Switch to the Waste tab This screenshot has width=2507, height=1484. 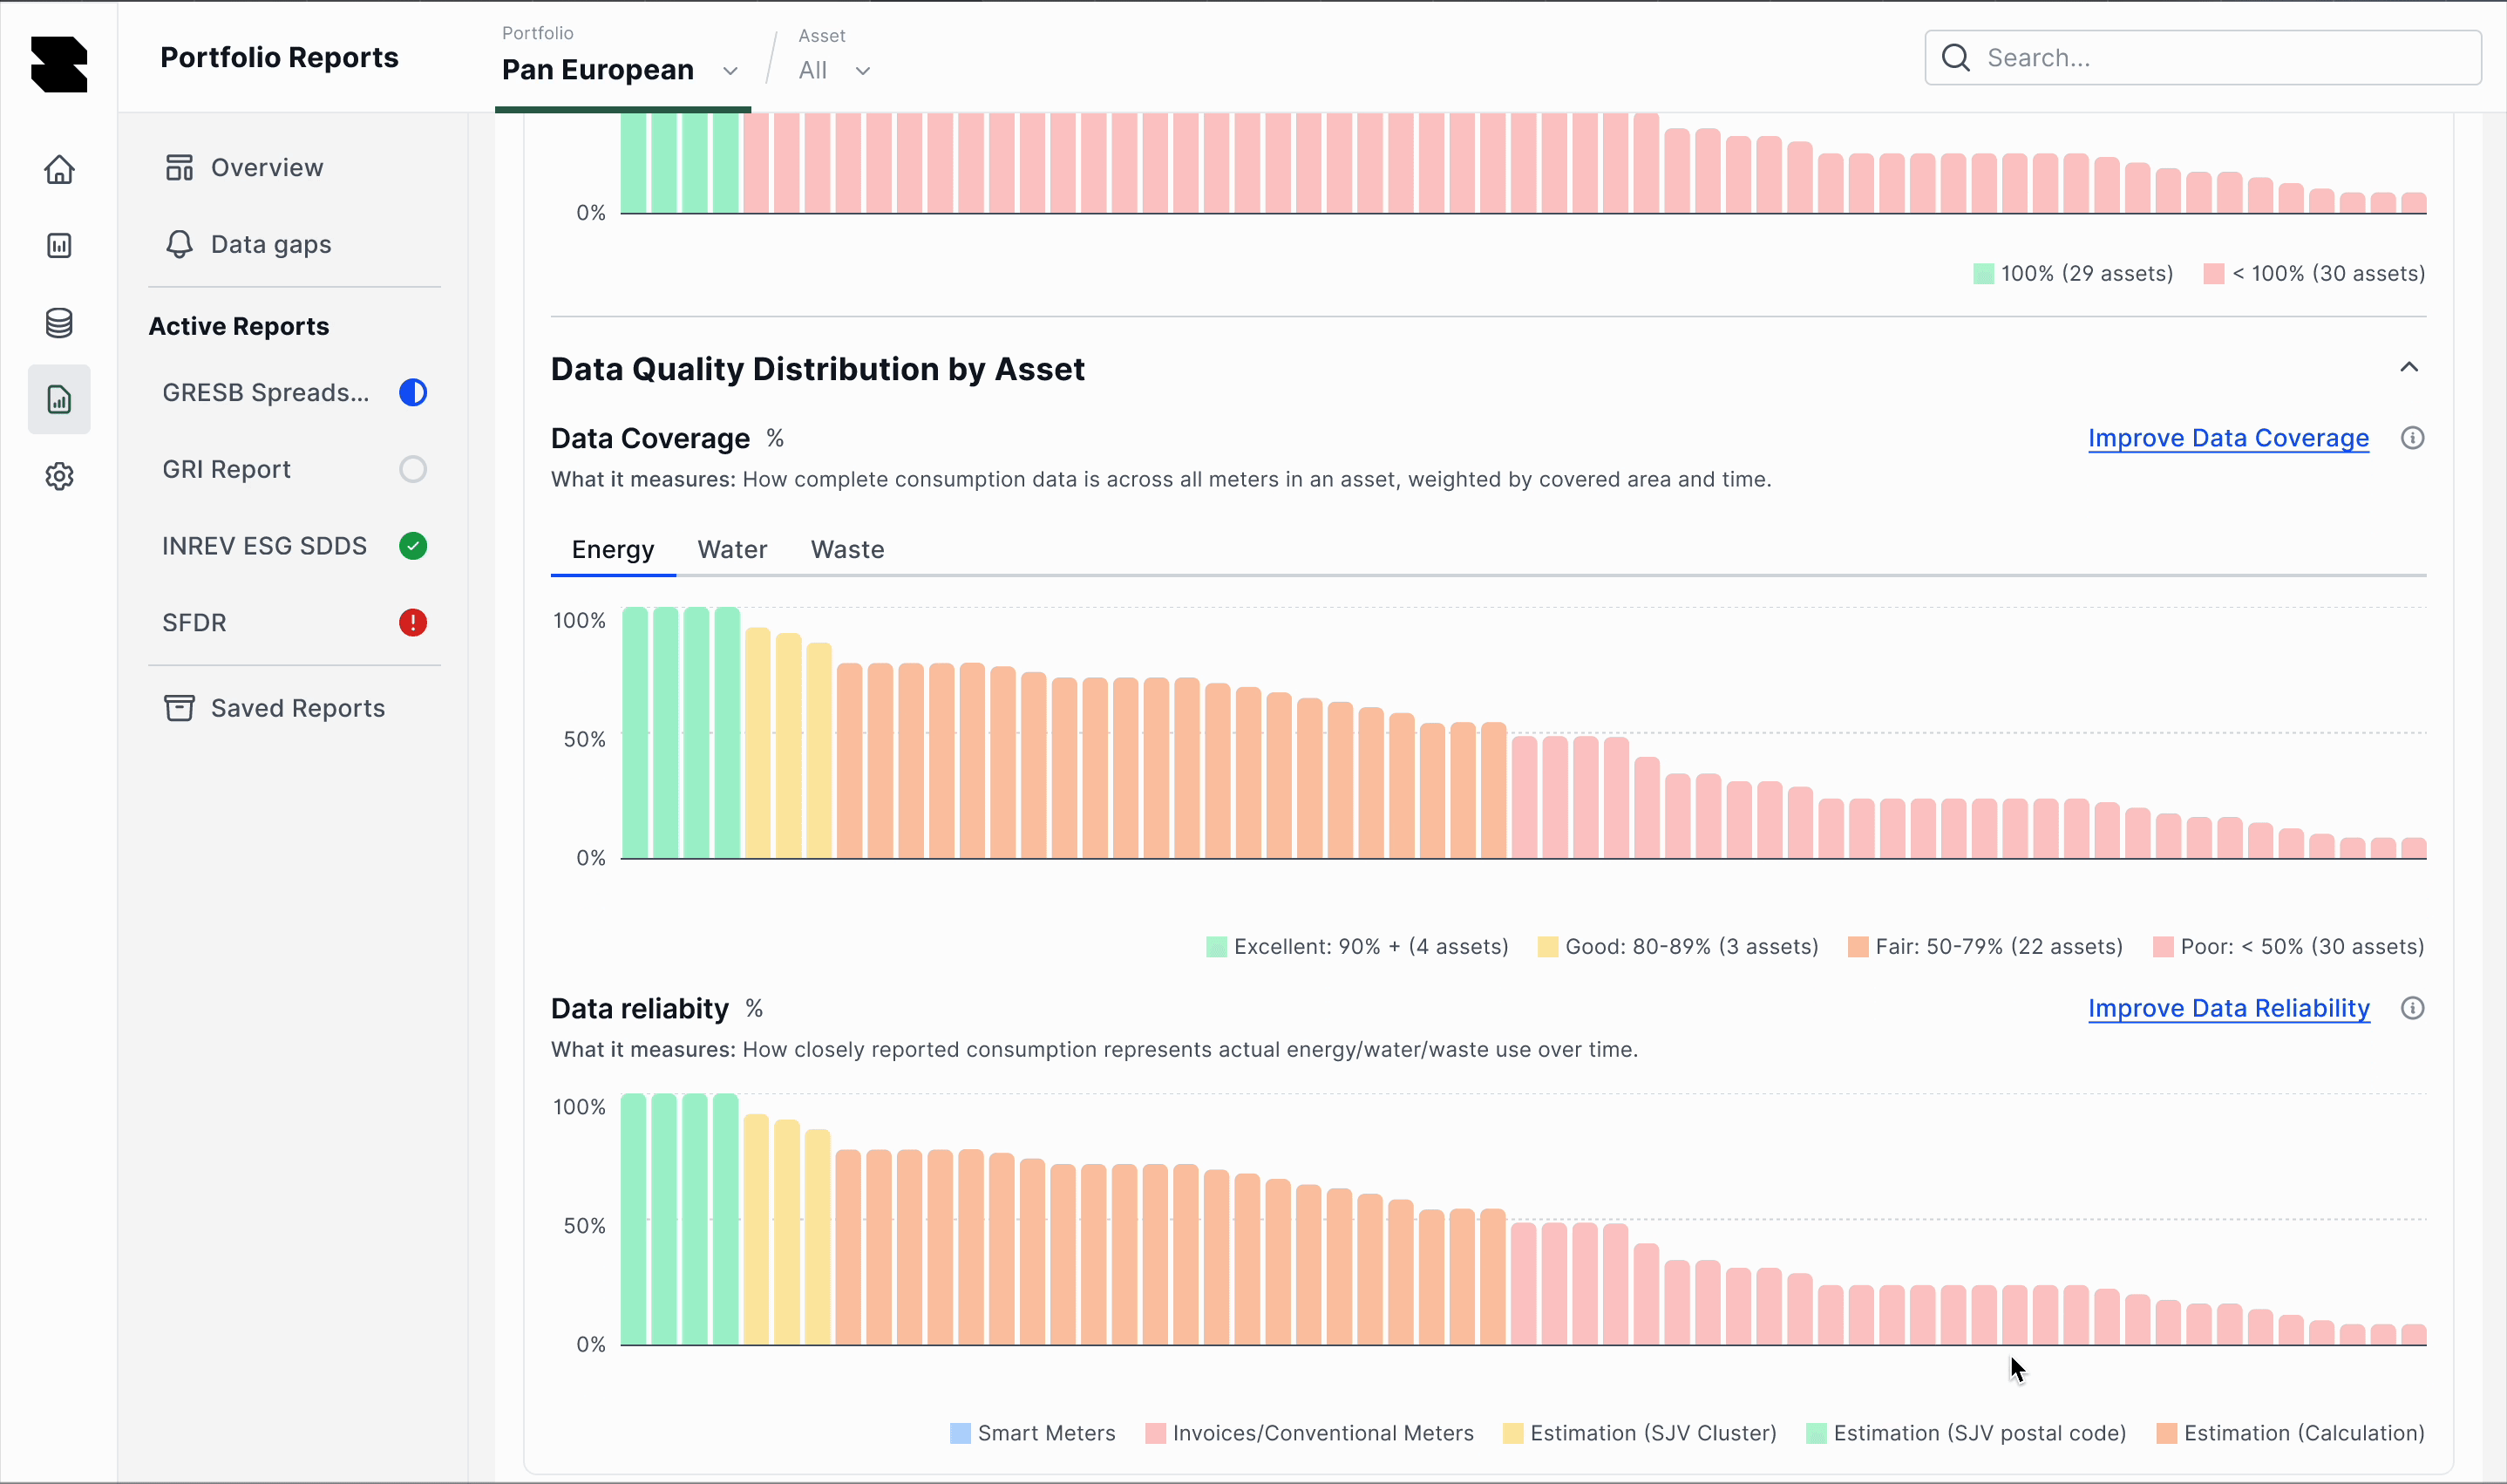tap(846, 550)
